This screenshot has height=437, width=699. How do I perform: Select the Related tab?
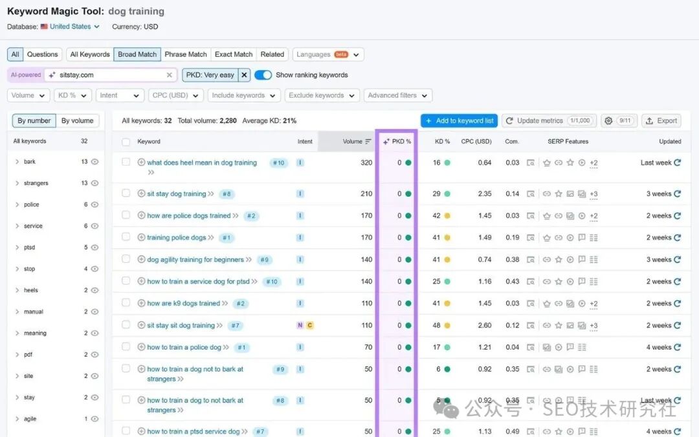click(272, 54)
